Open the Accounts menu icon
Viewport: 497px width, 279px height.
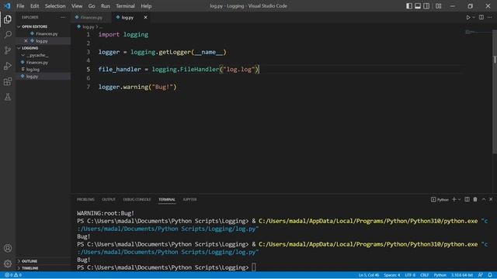8,248
